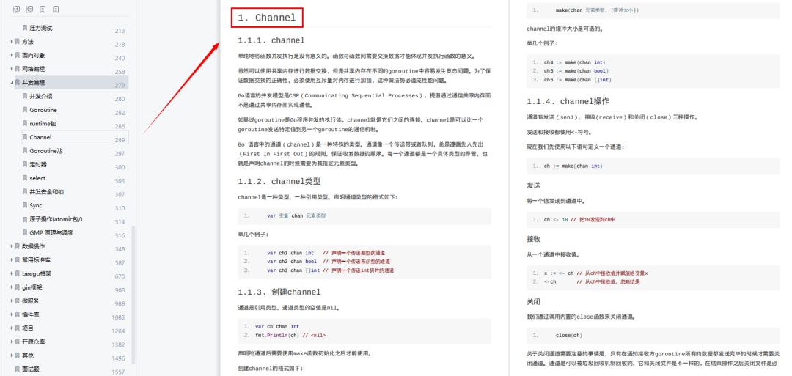This screenshot has width=792, height=376.
Task: Expand the 开源仓库 bookmark node
Action: coord(12,342)
